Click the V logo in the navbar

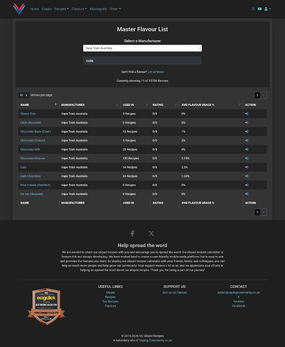click(x=19, y=9)
